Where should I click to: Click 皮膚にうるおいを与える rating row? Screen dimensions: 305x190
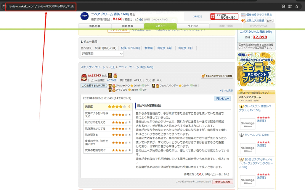(x=108, y=115)
